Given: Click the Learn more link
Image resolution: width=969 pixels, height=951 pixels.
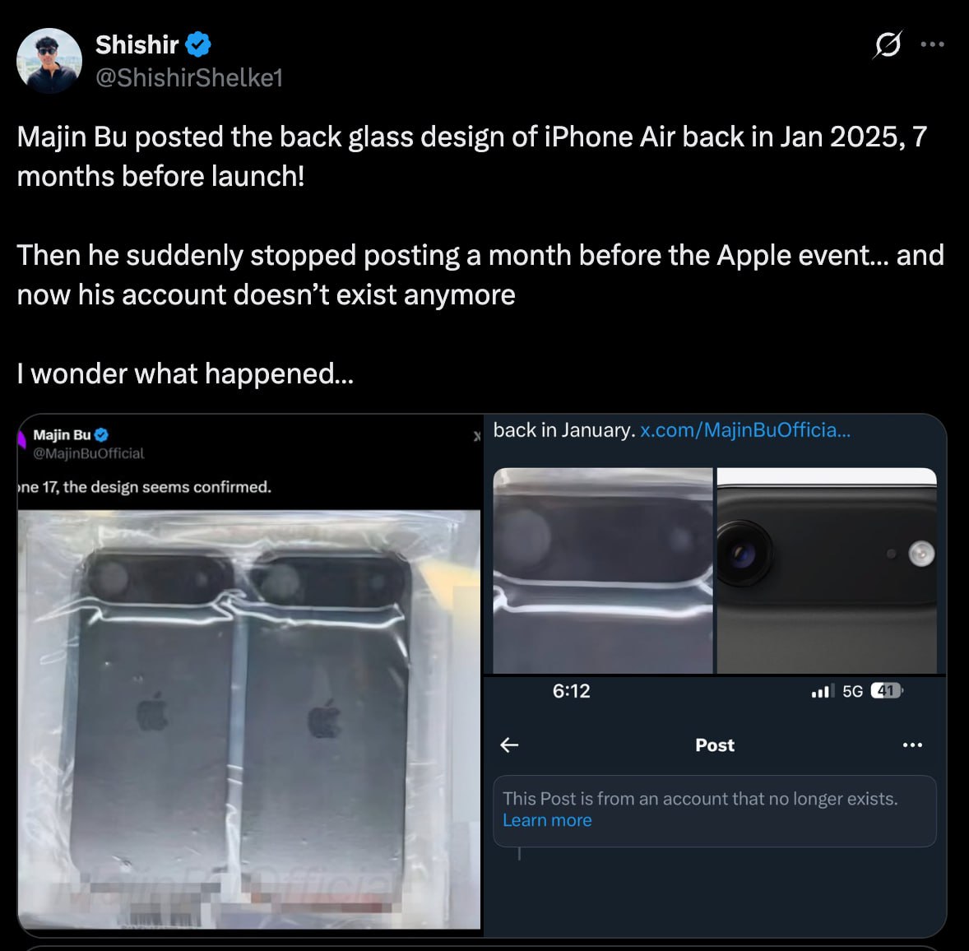Looking at the screenshot, I should (x=546, y=819).
